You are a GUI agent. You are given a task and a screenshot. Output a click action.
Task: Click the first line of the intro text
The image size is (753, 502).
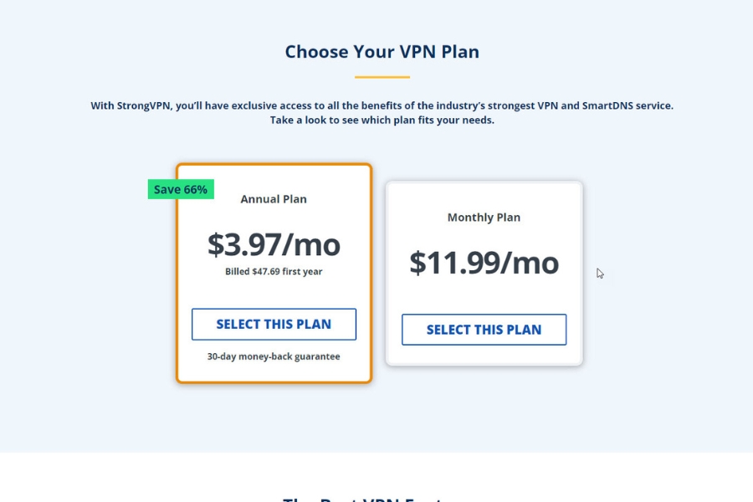tap(382, 105)
